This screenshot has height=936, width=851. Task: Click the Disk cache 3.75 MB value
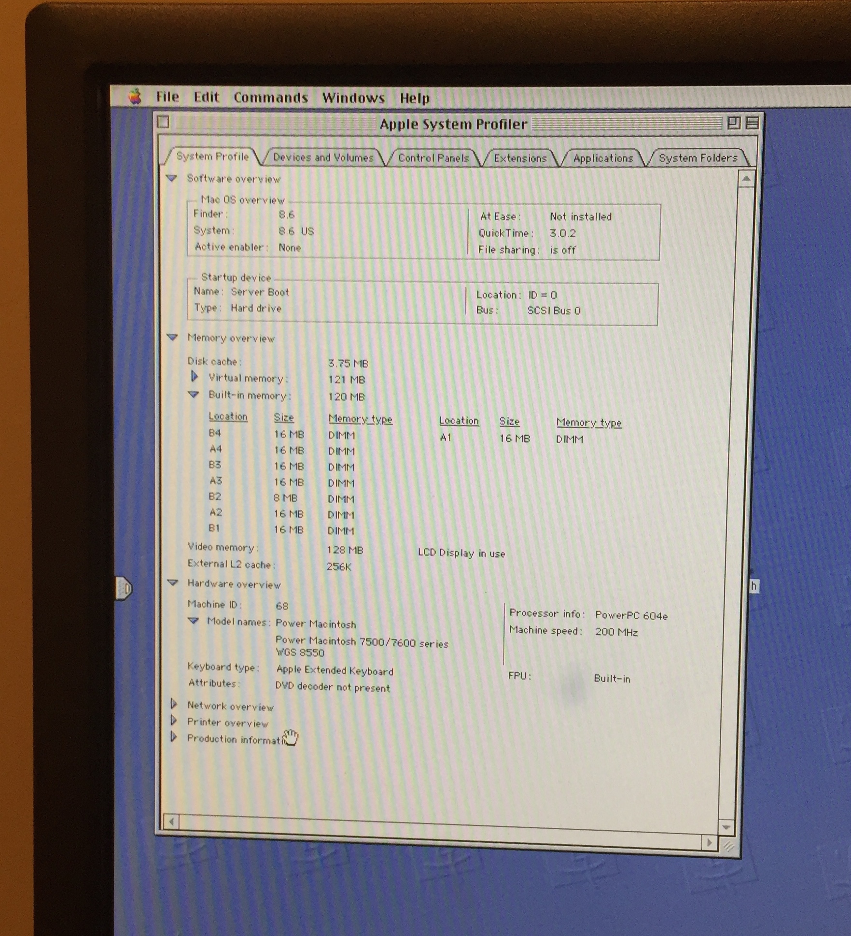348,363
